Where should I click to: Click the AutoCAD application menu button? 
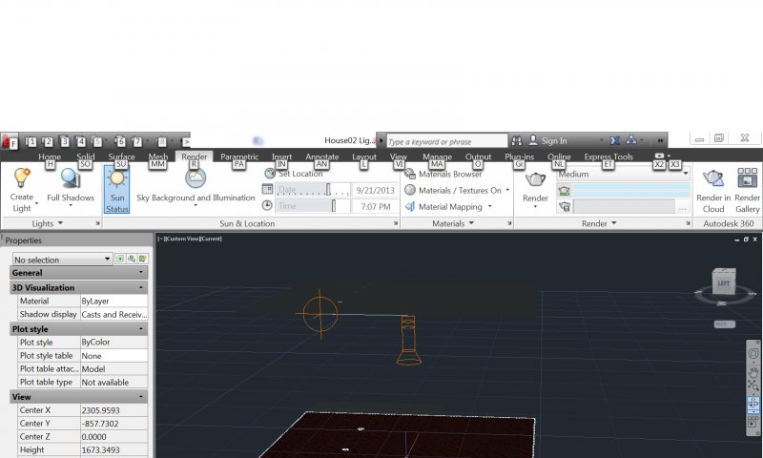pos(9,140)
